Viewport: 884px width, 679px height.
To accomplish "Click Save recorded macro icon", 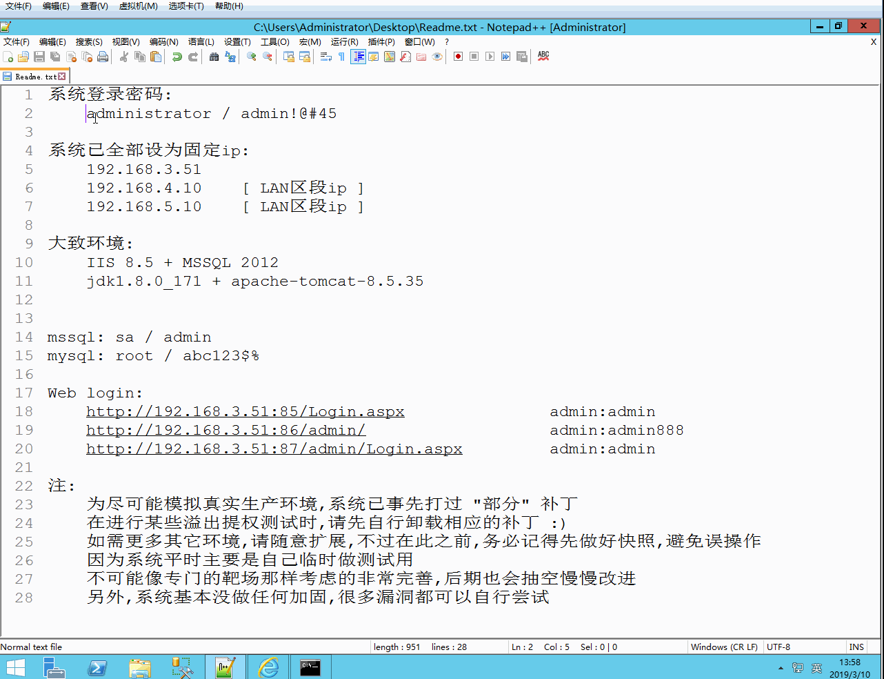I will coord(522,57).
